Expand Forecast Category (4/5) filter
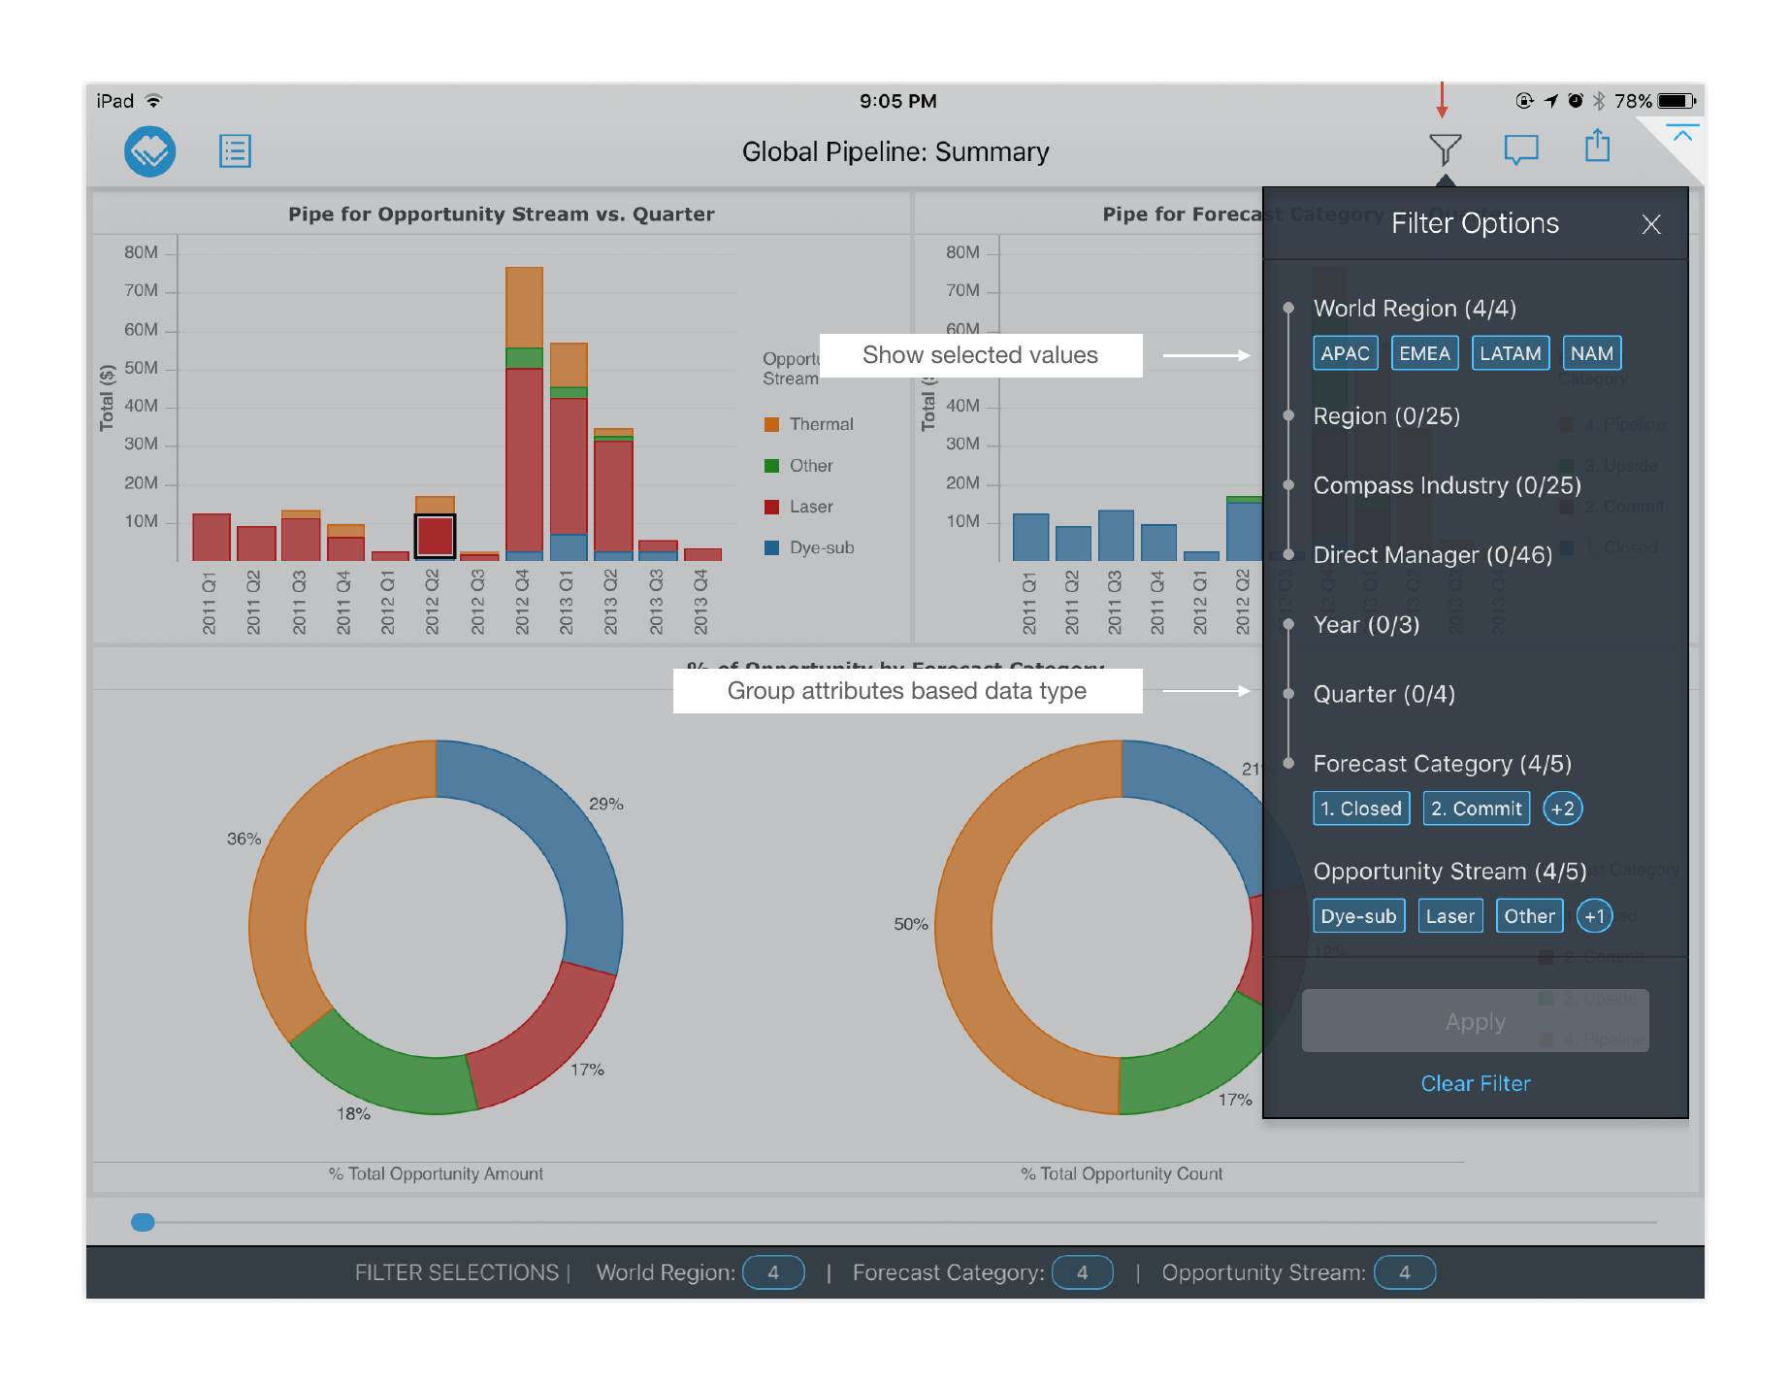Image resolution: width=1790 pixels, height=1385 pixels. (1442, 764)
